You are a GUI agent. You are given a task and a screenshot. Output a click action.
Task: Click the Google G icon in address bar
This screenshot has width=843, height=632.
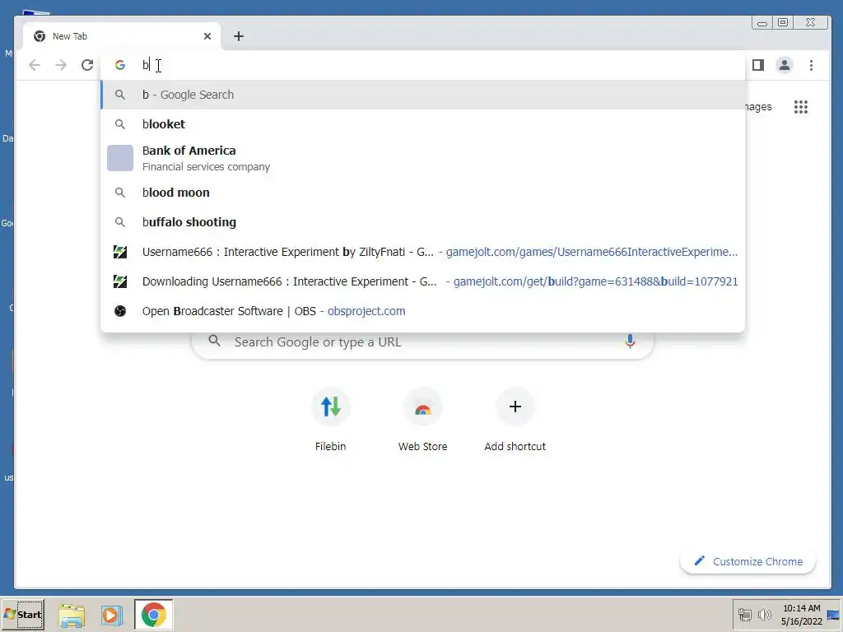point(120,65)
